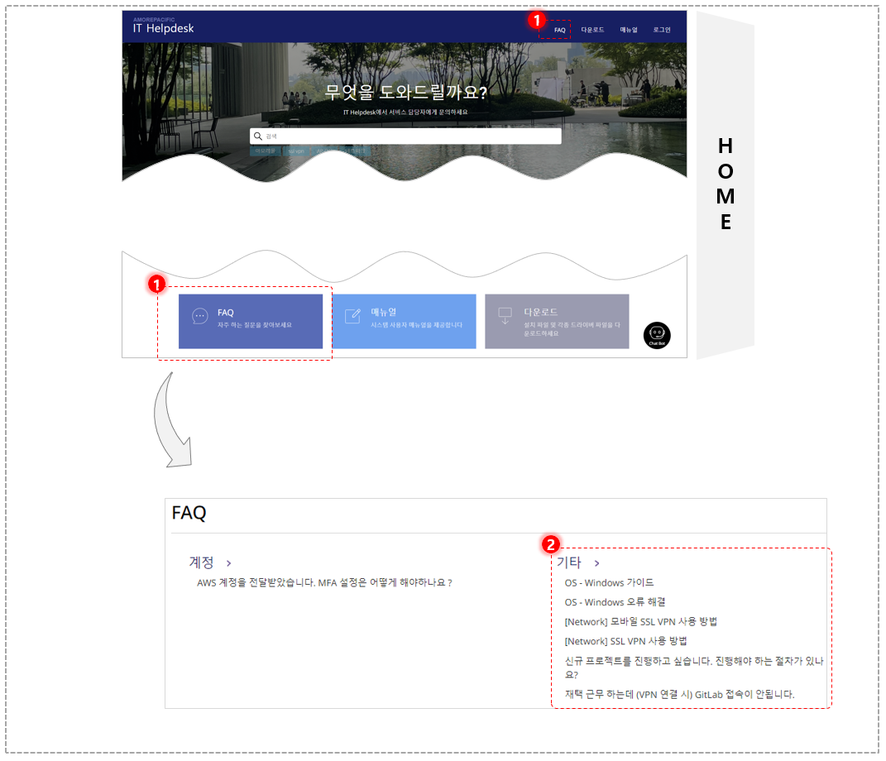Open the 신규 프로젝트 진행 절차 question
886x761 pixels.
(x=694, y=668)
